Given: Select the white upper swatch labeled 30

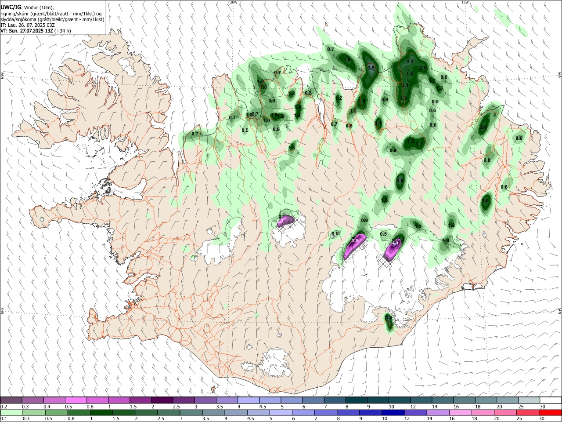Looking at the screenshot, I should tap(550, 400).
